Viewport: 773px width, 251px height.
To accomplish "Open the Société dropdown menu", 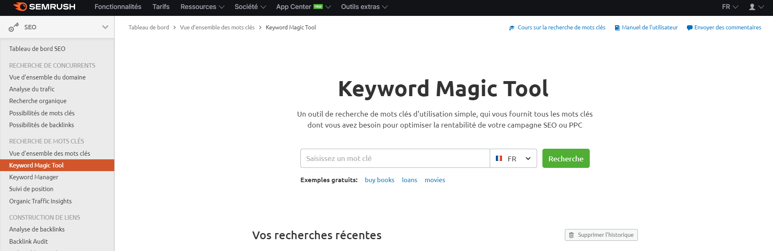I will (x=250, y=7).
